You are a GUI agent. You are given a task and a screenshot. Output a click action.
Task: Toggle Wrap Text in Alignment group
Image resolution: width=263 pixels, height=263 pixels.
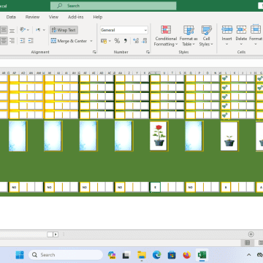[x=64, y=30]
